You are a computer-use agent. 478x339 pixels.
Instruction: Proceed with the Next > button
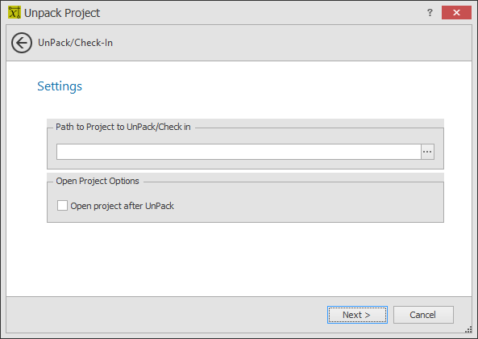point(357,315)
